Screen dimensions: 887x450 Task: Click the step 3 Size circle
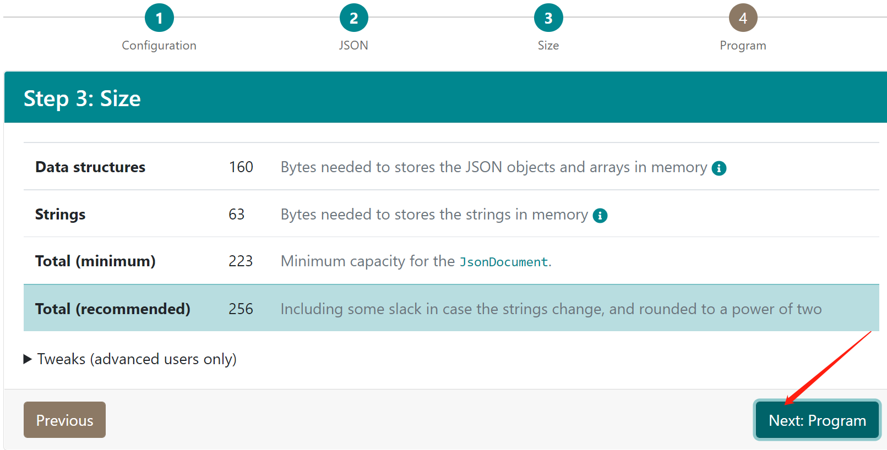pyautogui.click(x=548, y=17)
